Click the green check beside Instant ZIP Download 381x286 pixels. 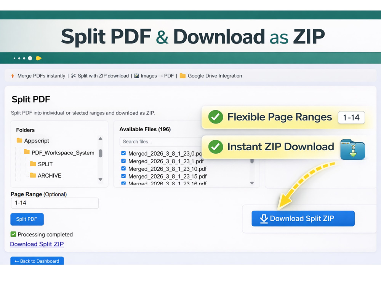tap(216, 147)
